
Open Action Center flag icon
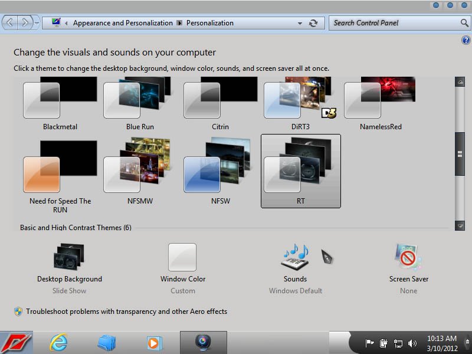[x=369, y=343]
